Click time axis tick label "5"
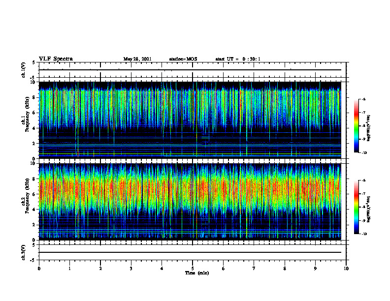The height and width of the screenshot is (301, 390). 193,269
